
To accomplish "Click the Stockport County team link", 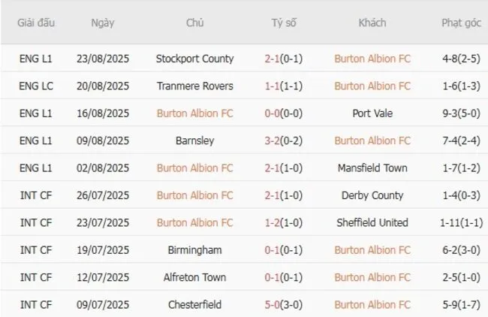I will coord(194,59).
